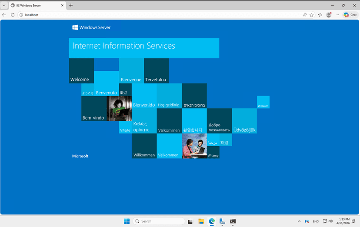Click the 환영합니다 tile

click(194, 121)
